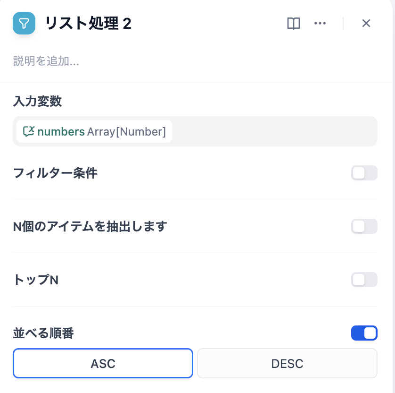The width and height of the screenshot is (395, 393).
Task: Open the 入力変数 variable selector box
Action: pyautogui.click(x=273, y=131)
